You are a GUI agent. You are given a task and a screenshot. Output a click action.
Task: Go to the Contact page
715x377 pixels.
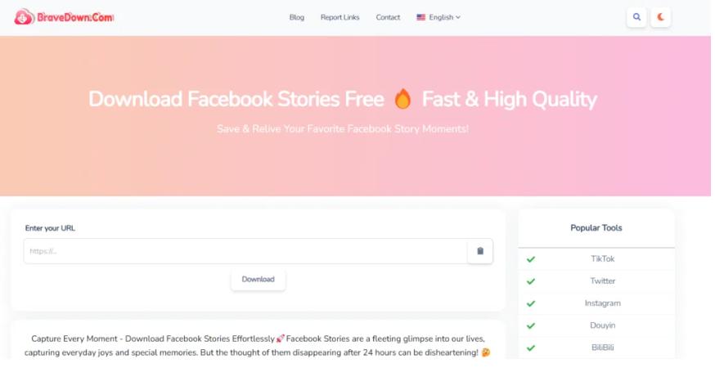coord(388,17)
